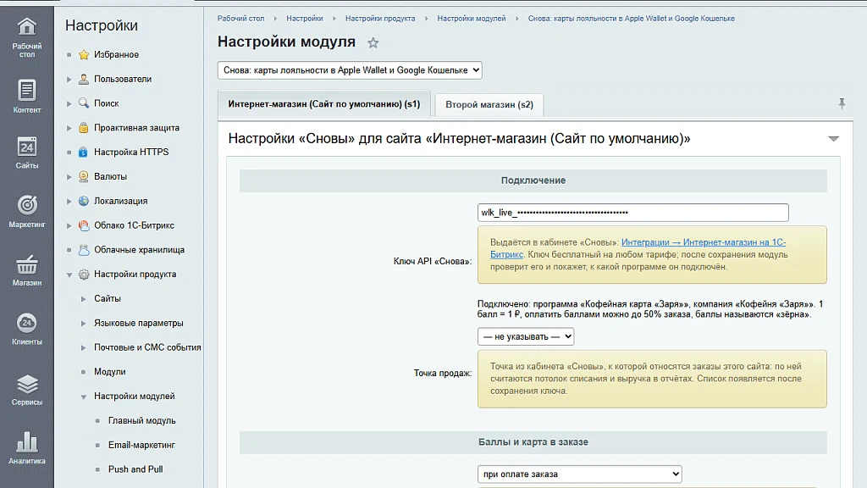Open Push and Pull module settings

(x=135, y=469)
